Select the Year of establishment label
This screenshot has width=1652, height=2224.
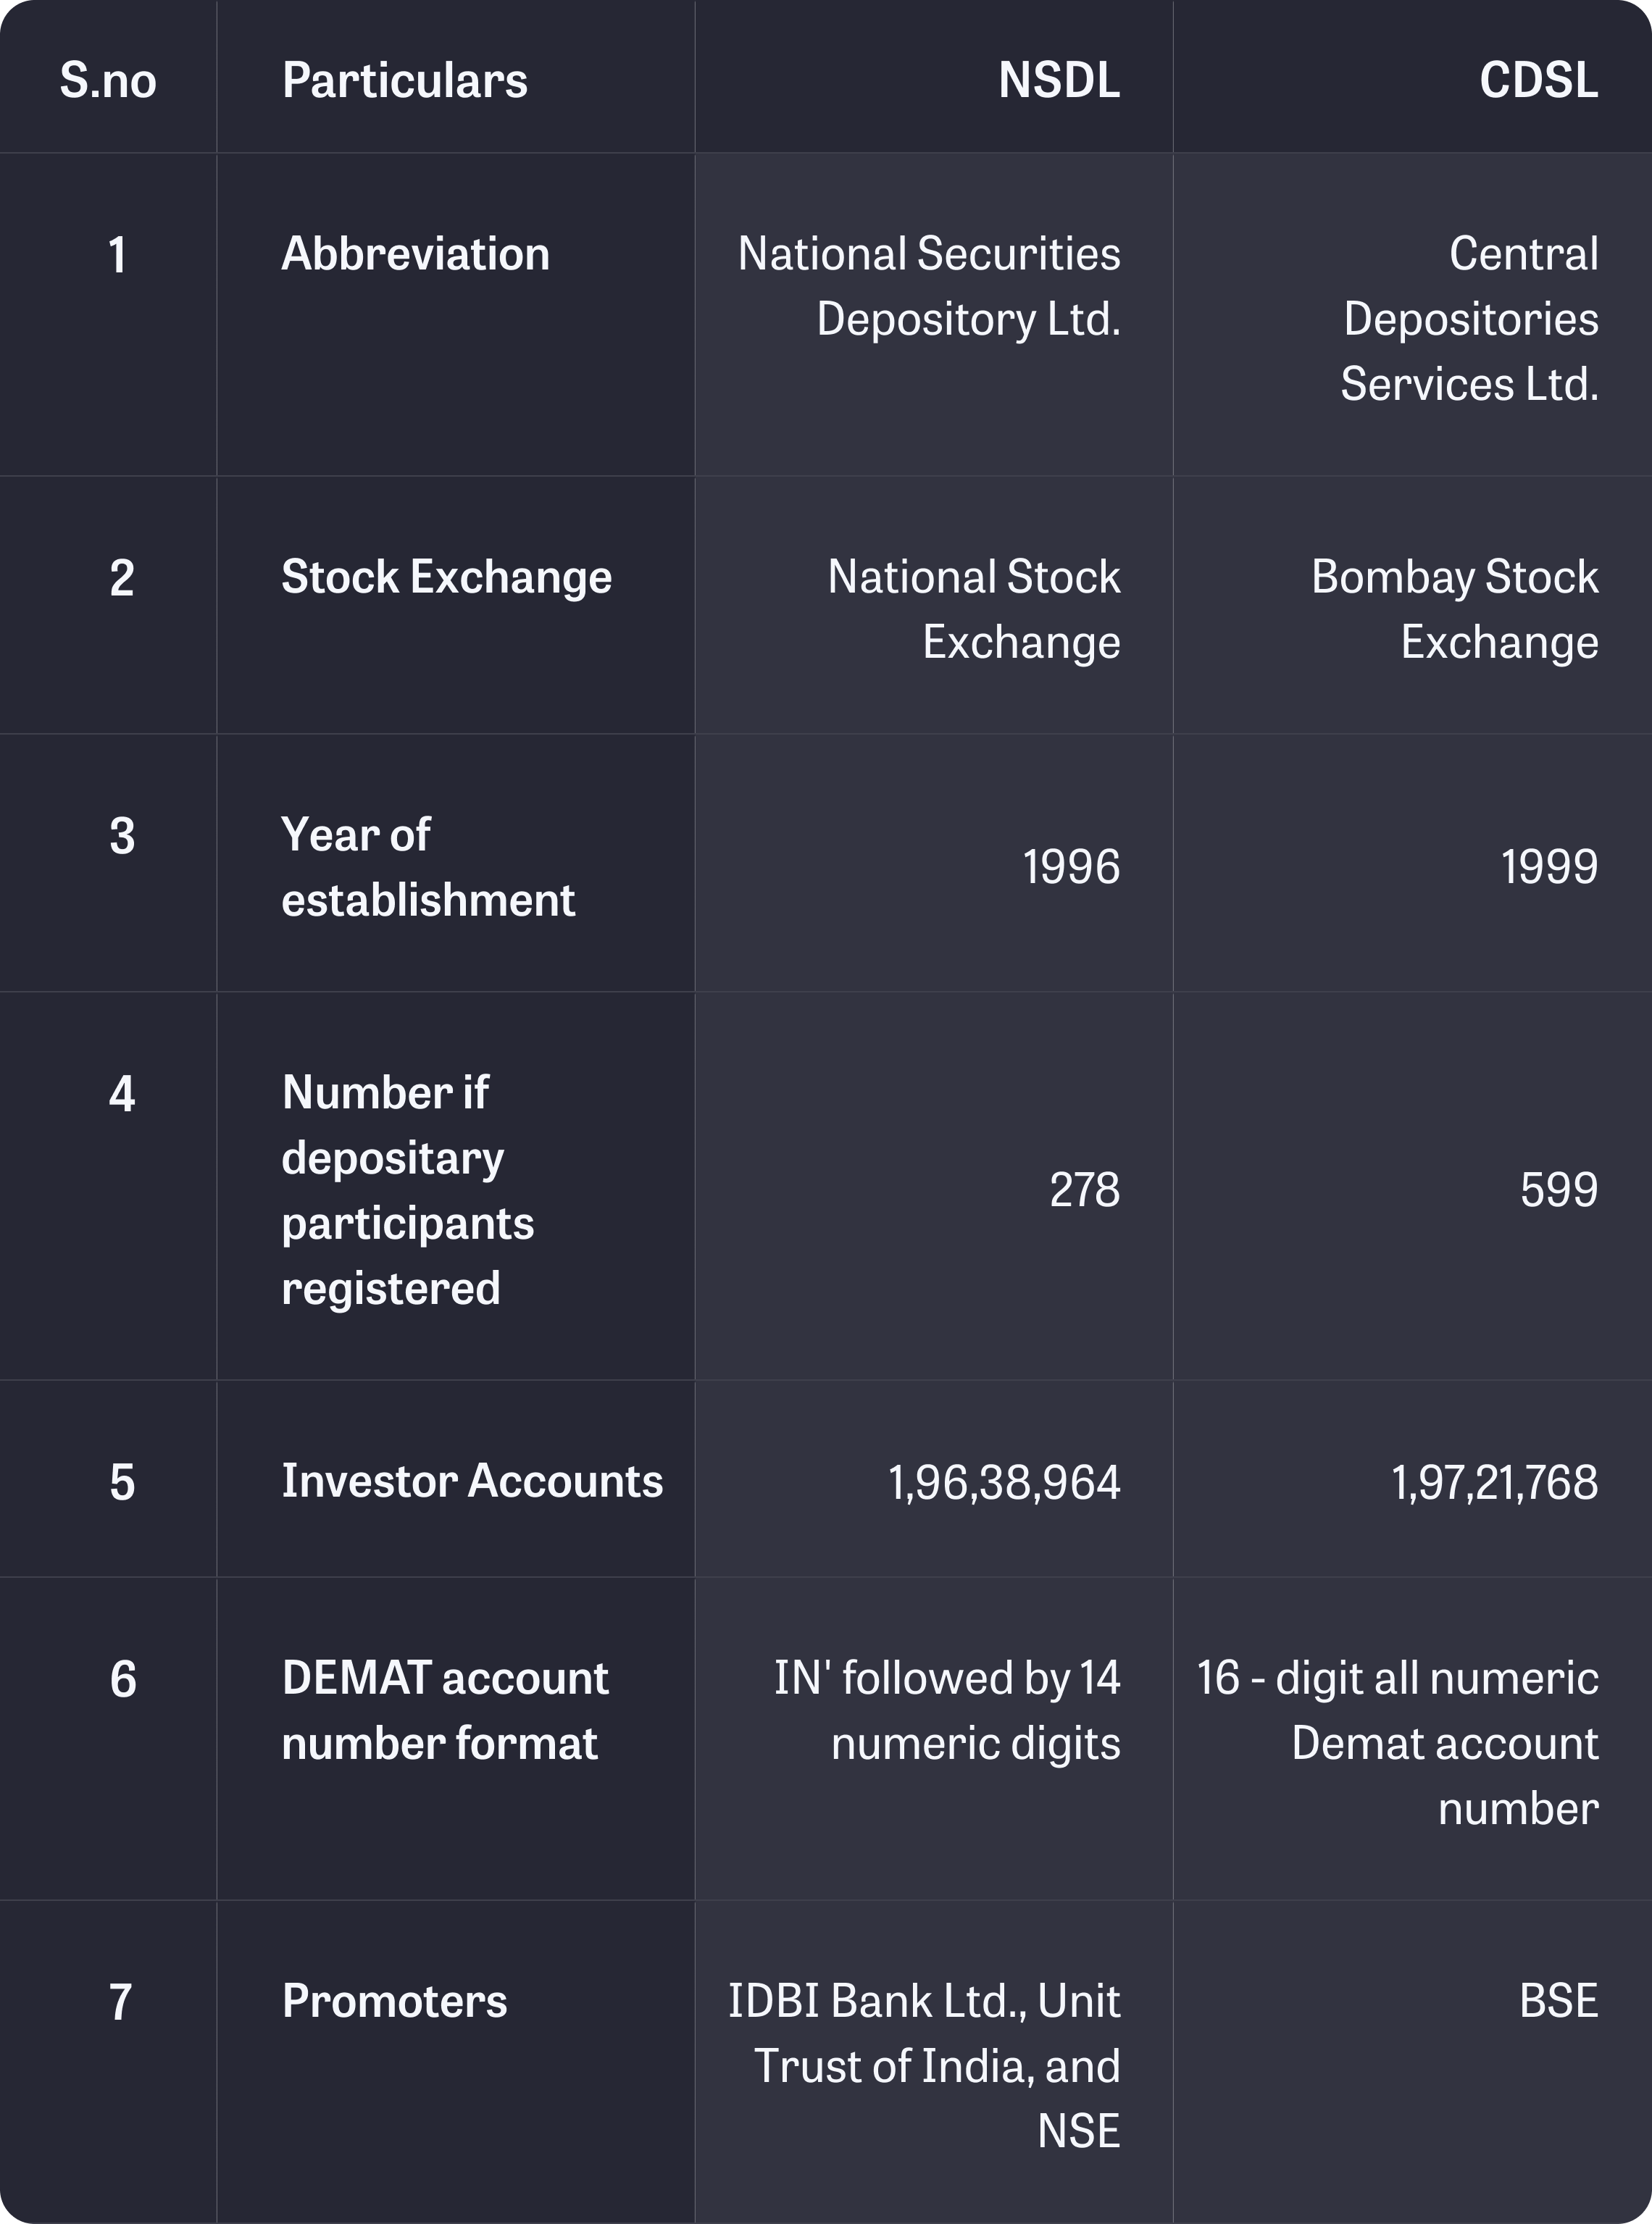428,866
